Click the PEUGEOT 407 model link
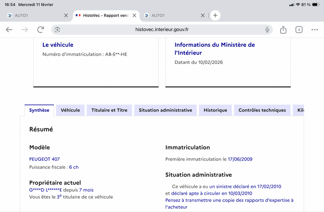The width and height of the screenshot is (324, 212). 45,159
